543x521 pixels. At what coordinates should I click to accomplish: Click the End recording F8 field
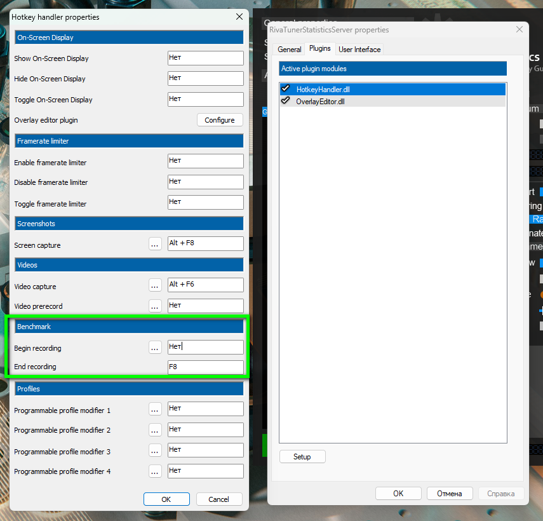tap(205, 367)
